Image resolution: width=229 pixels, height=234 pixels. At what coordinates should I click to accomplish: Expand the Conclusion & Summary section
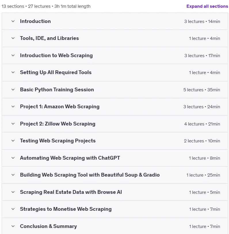pos(115,226)
